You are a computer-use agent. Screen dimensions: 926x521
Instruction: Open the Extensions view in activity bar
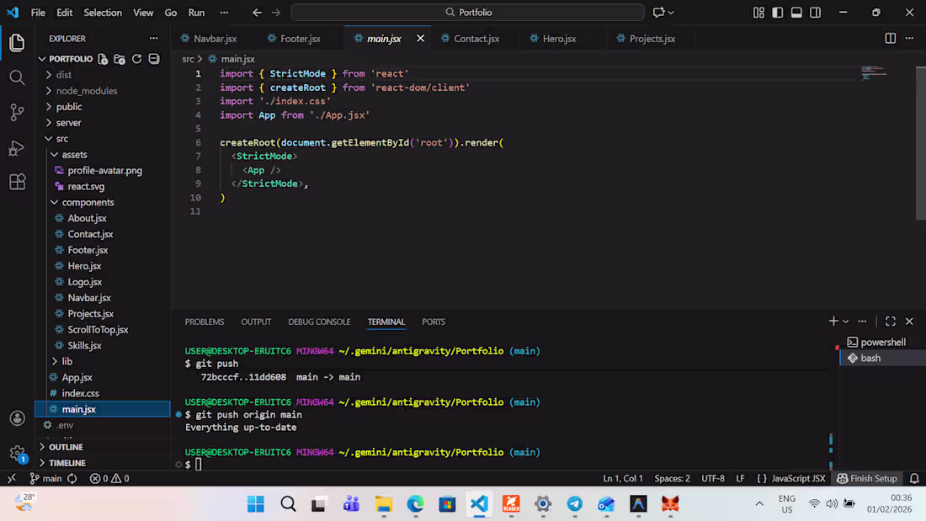17,183
